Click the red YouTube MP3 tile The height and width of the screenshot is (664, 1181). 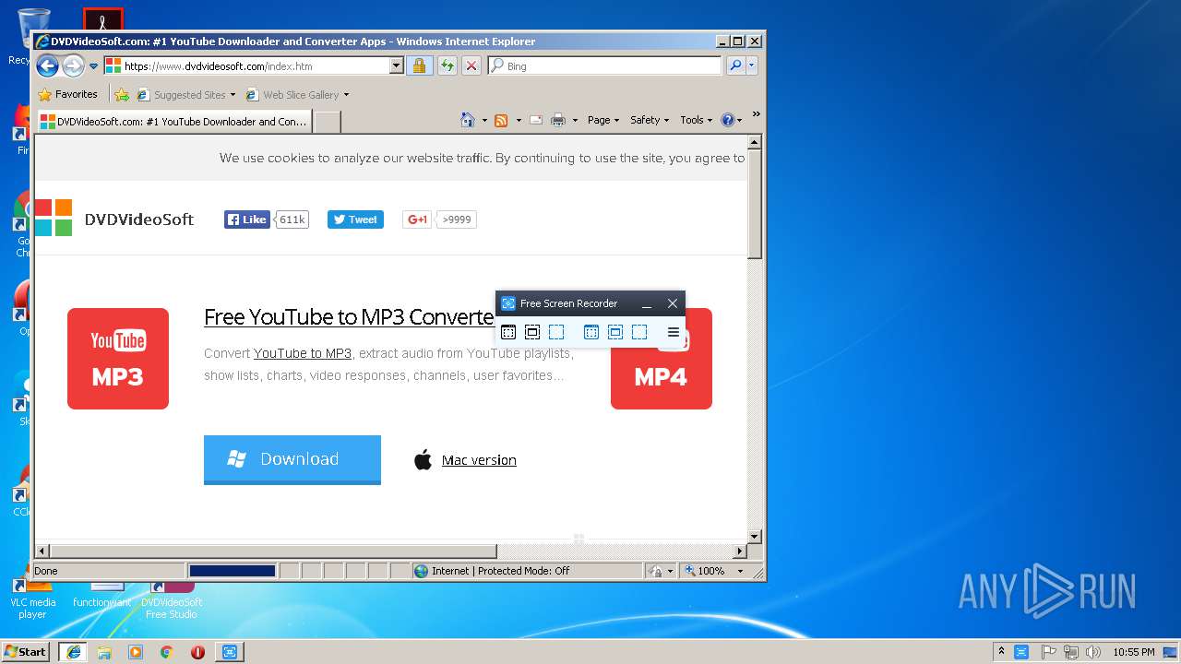118,359
